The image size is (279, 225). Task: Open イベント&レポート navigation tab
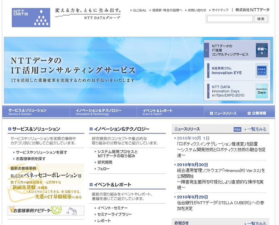170,112
